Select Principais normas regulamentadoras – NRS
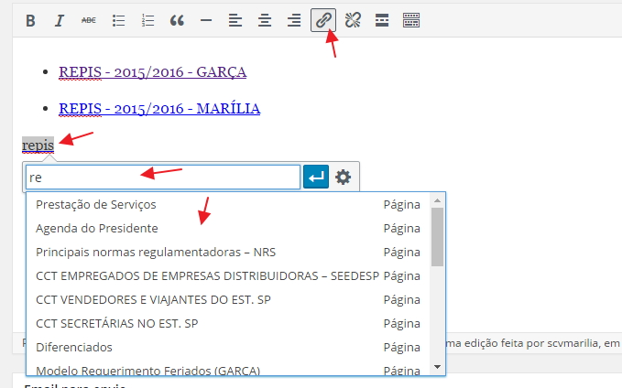 pos(228,252)
